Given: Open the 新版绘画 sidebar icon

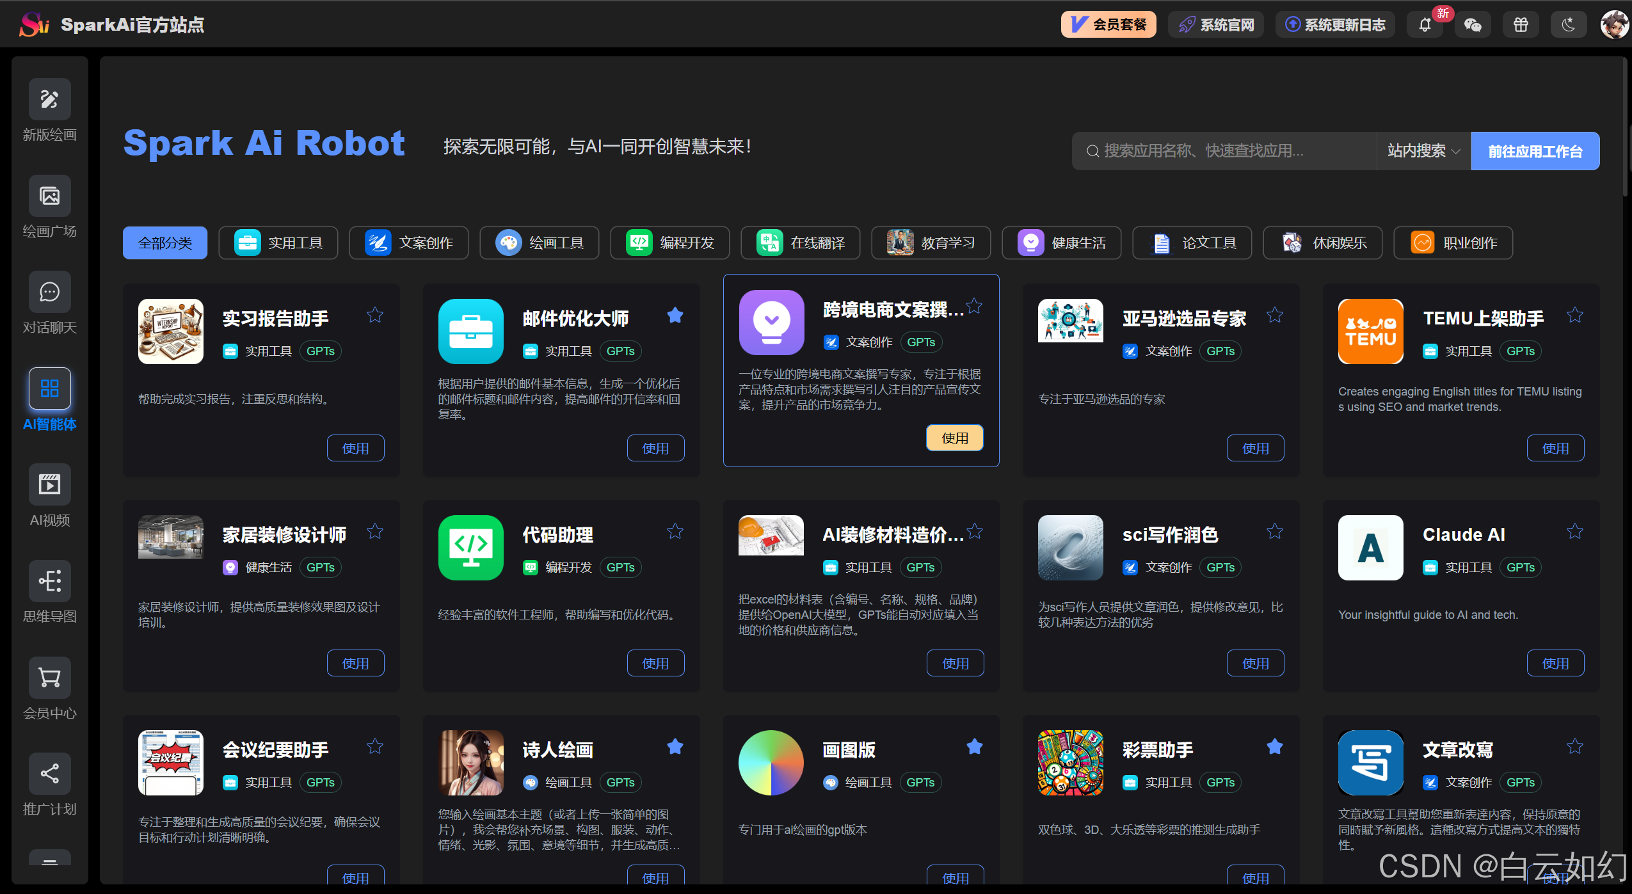Looking at the screenshot, I should coord(49,99).
